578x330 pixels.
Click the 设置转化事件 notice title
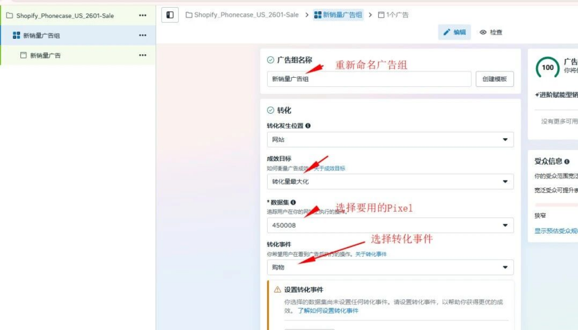304,289
